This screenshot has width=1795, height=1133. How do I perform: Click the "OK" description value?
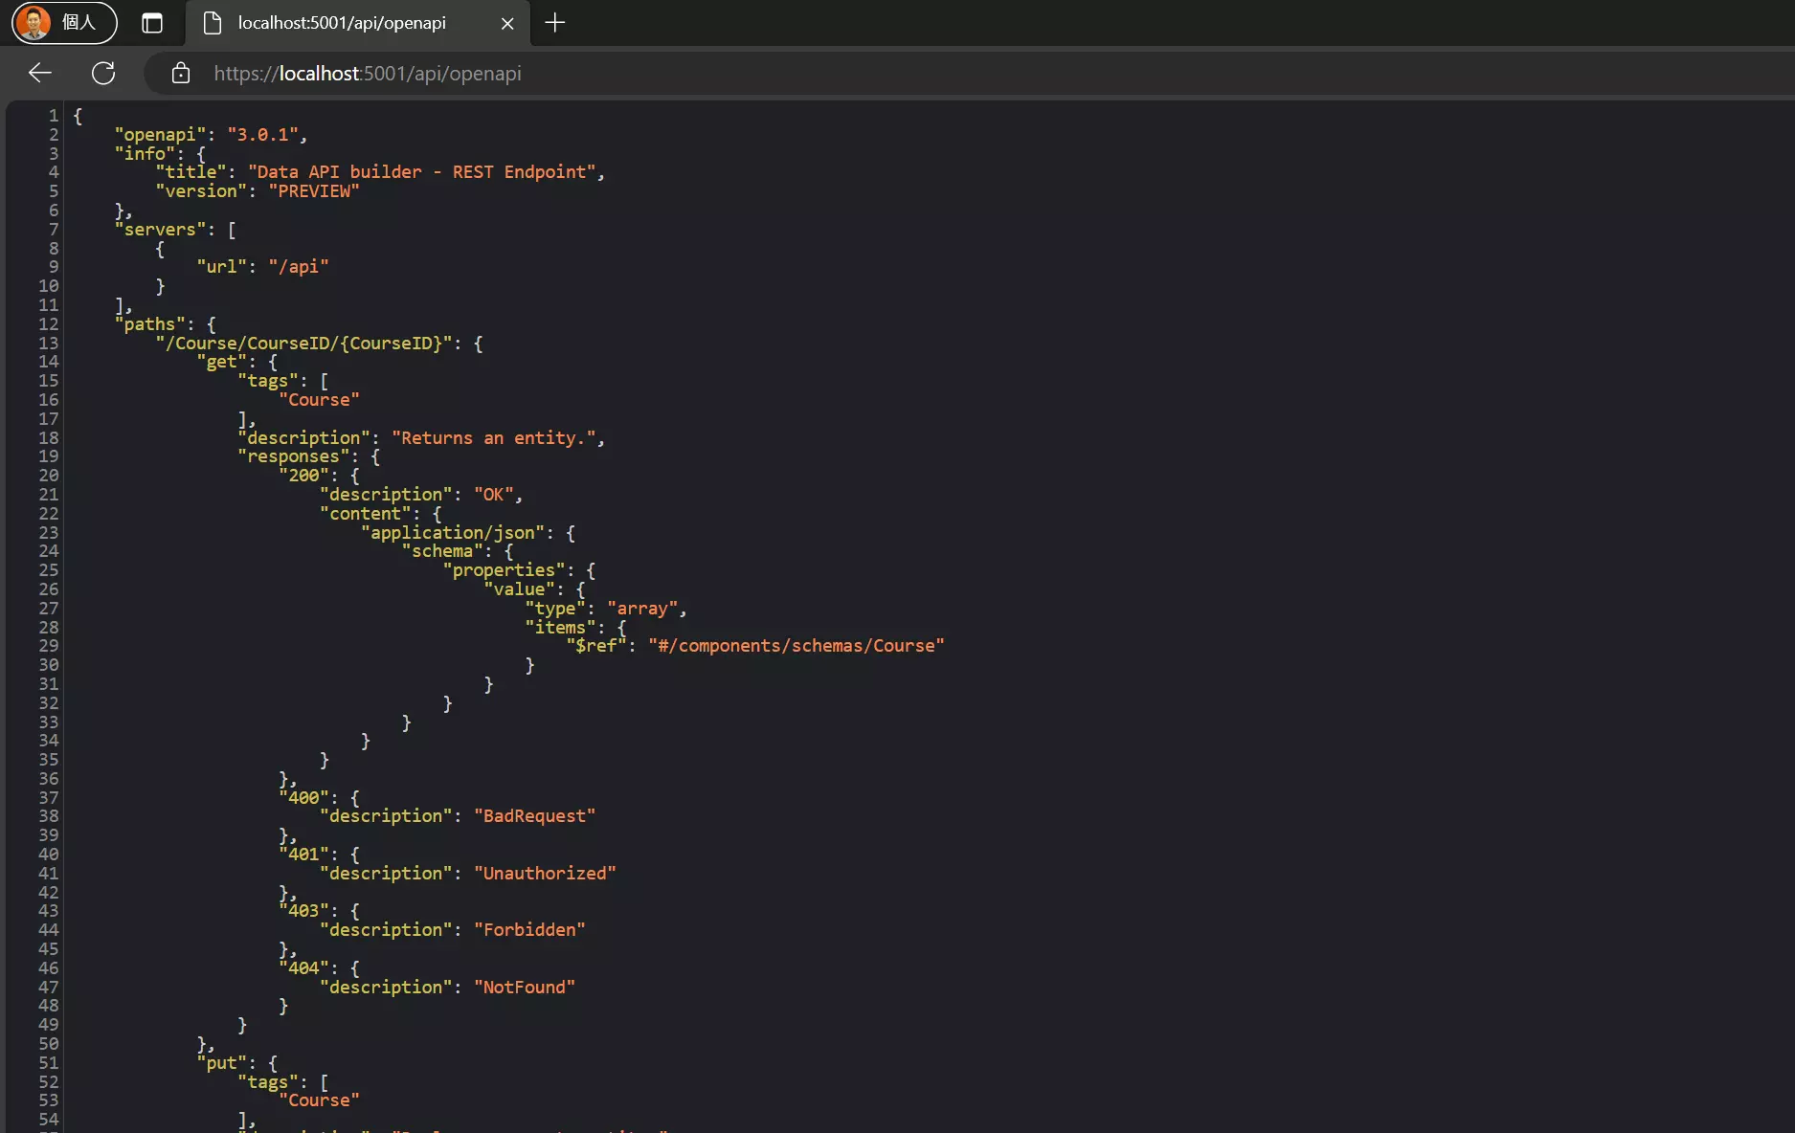[493, 495]
